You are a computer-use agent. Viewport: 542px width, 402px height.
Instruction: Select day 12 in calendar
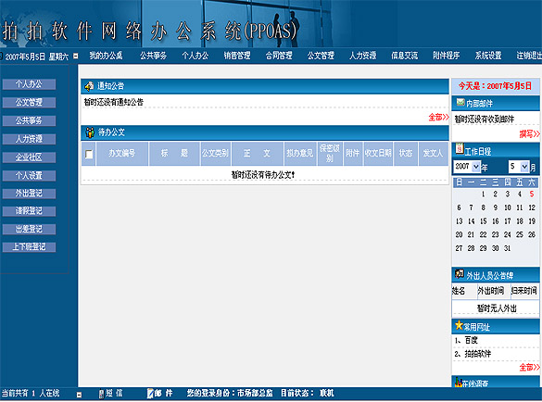click(532, 207)
